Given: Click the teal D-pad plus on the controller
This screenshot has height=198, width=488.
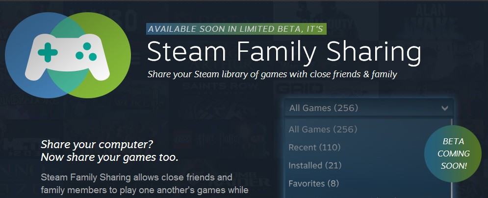Looking at the screenshot, I should tap(48, 52).
